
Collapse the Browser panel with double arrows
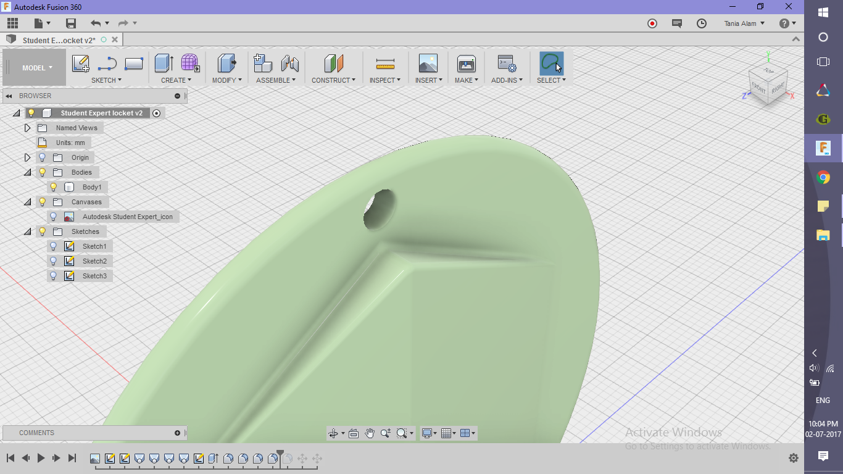[9, 96]
